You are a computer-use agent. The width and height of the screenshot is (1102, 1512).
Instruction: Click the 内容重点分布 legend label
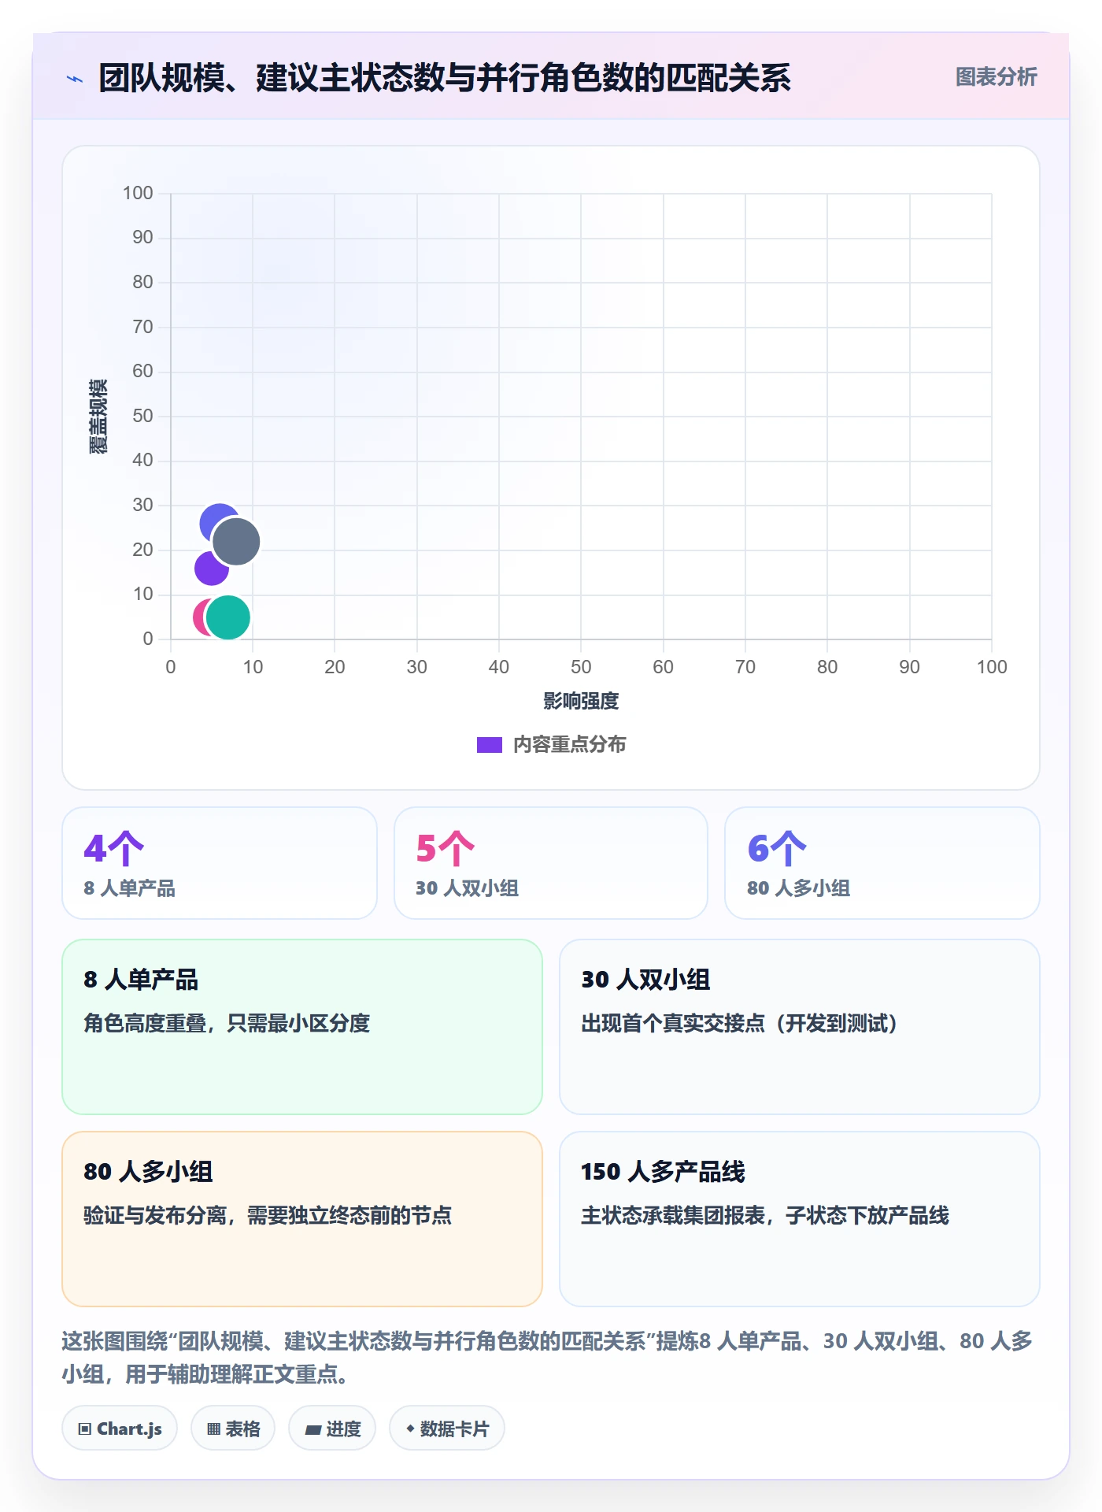[569, 745]
